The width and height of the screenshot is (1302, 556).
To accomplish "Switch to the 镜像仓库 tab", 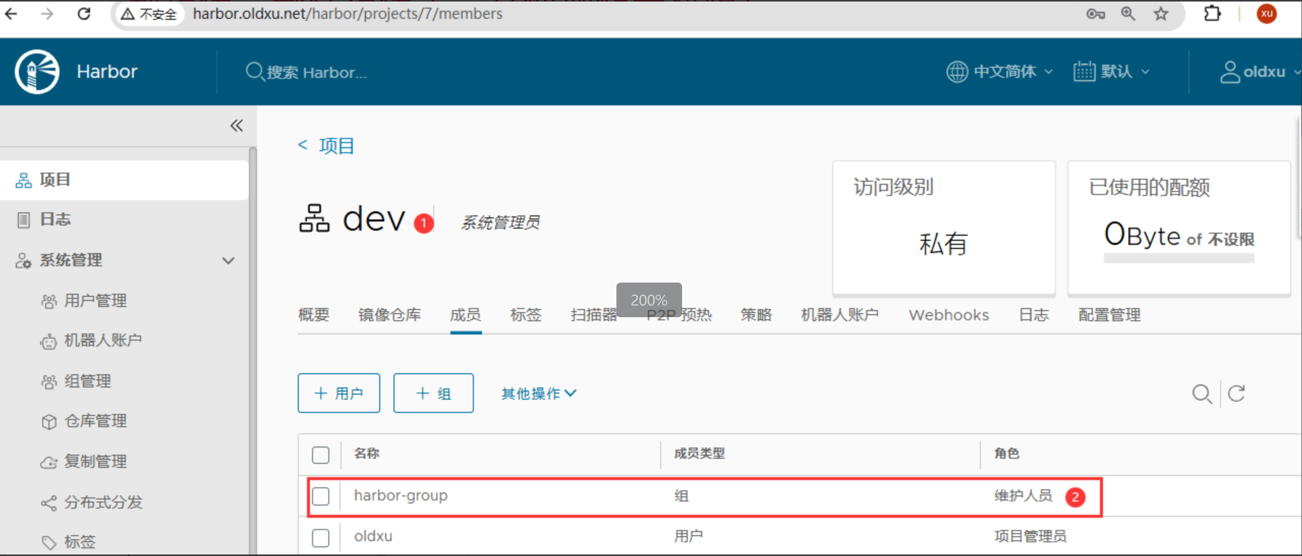I will click(x=389, y=315).
